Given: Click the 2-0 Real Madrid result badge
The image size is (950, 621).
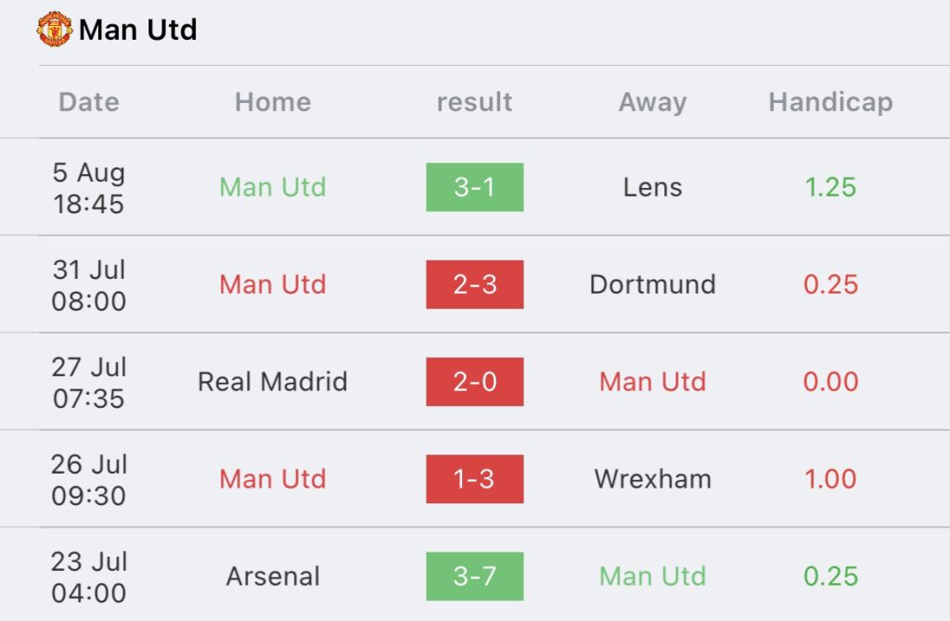Looking at the screenshot, I should 474,382.
